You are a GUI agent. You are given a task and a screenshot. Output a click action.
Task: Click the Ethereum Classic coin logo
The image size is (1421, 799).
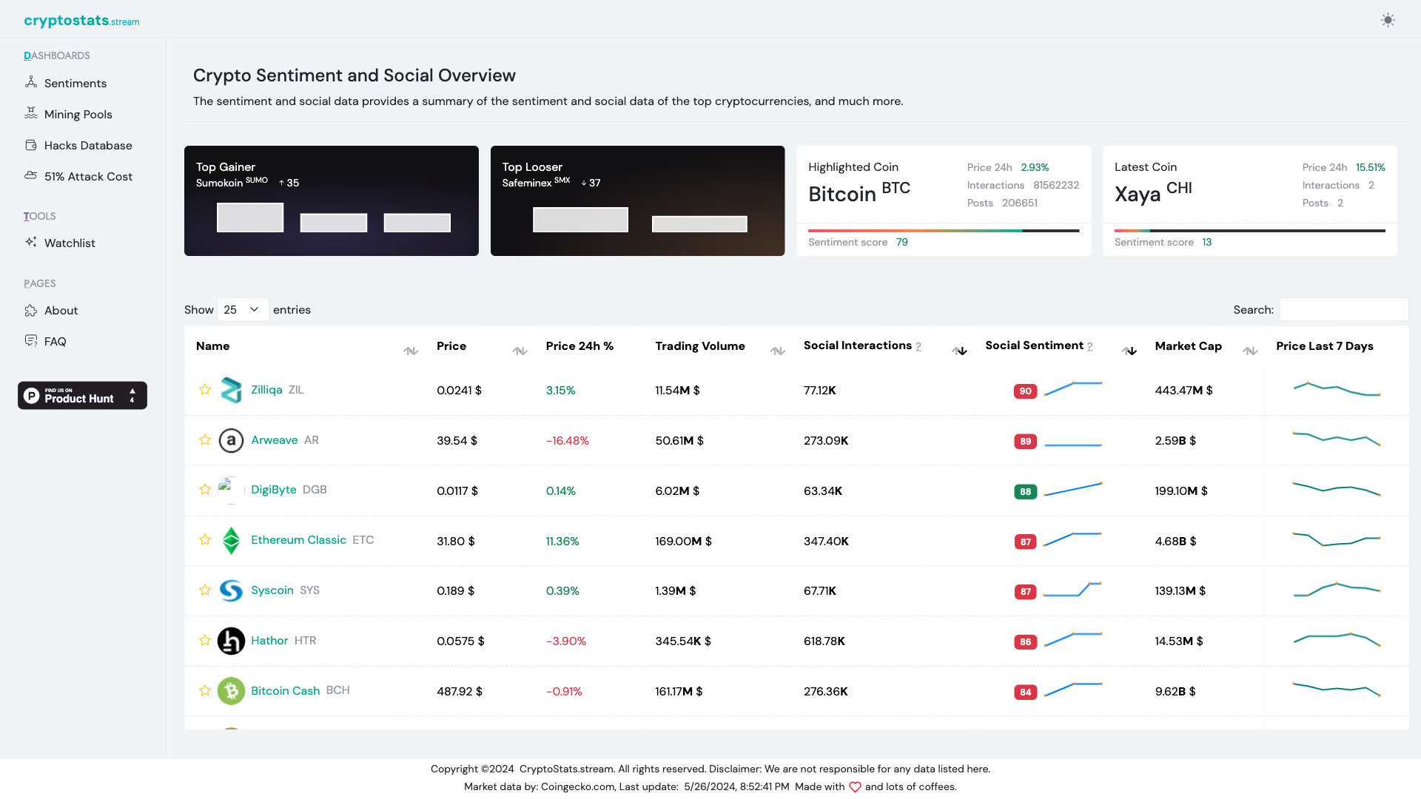[231, 540]
